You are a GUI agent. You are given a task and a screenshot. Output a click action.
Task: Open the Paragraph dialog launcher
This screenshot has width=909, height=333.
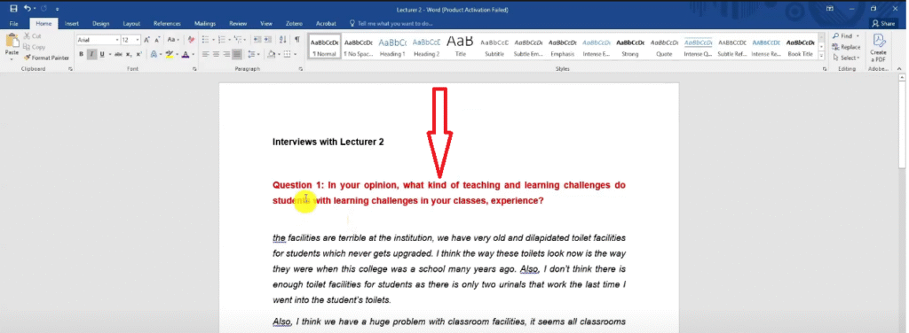point(301,69)
